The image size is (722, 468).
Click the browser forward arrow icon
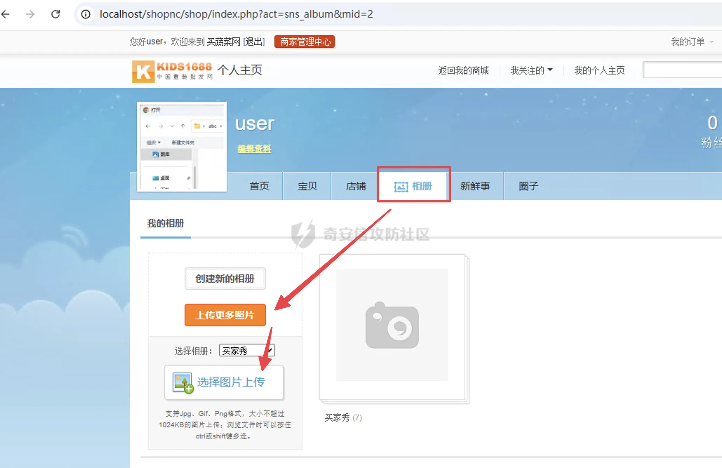tap(31, 14)
